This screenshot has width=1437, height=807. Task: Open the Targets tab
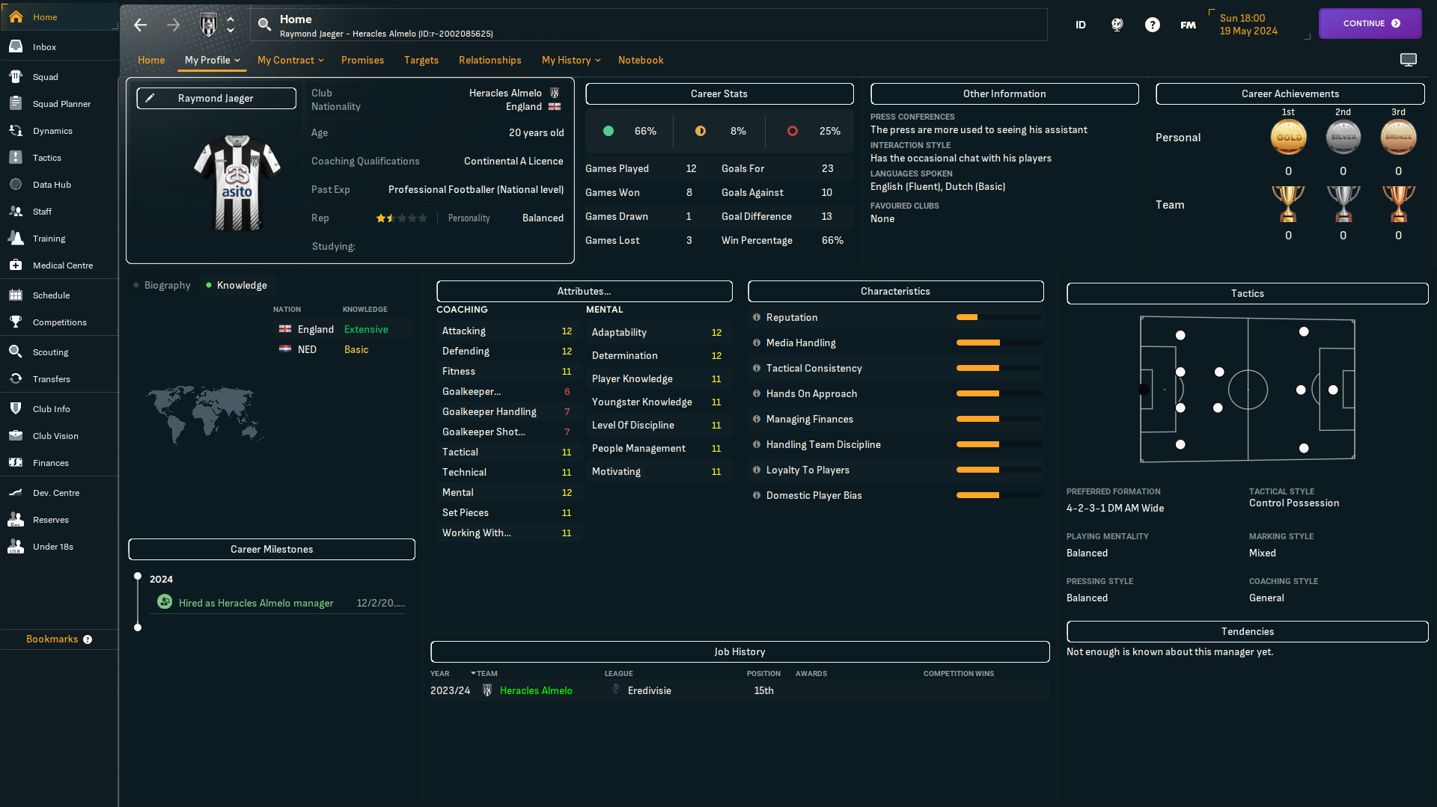(x=421, y=60)
